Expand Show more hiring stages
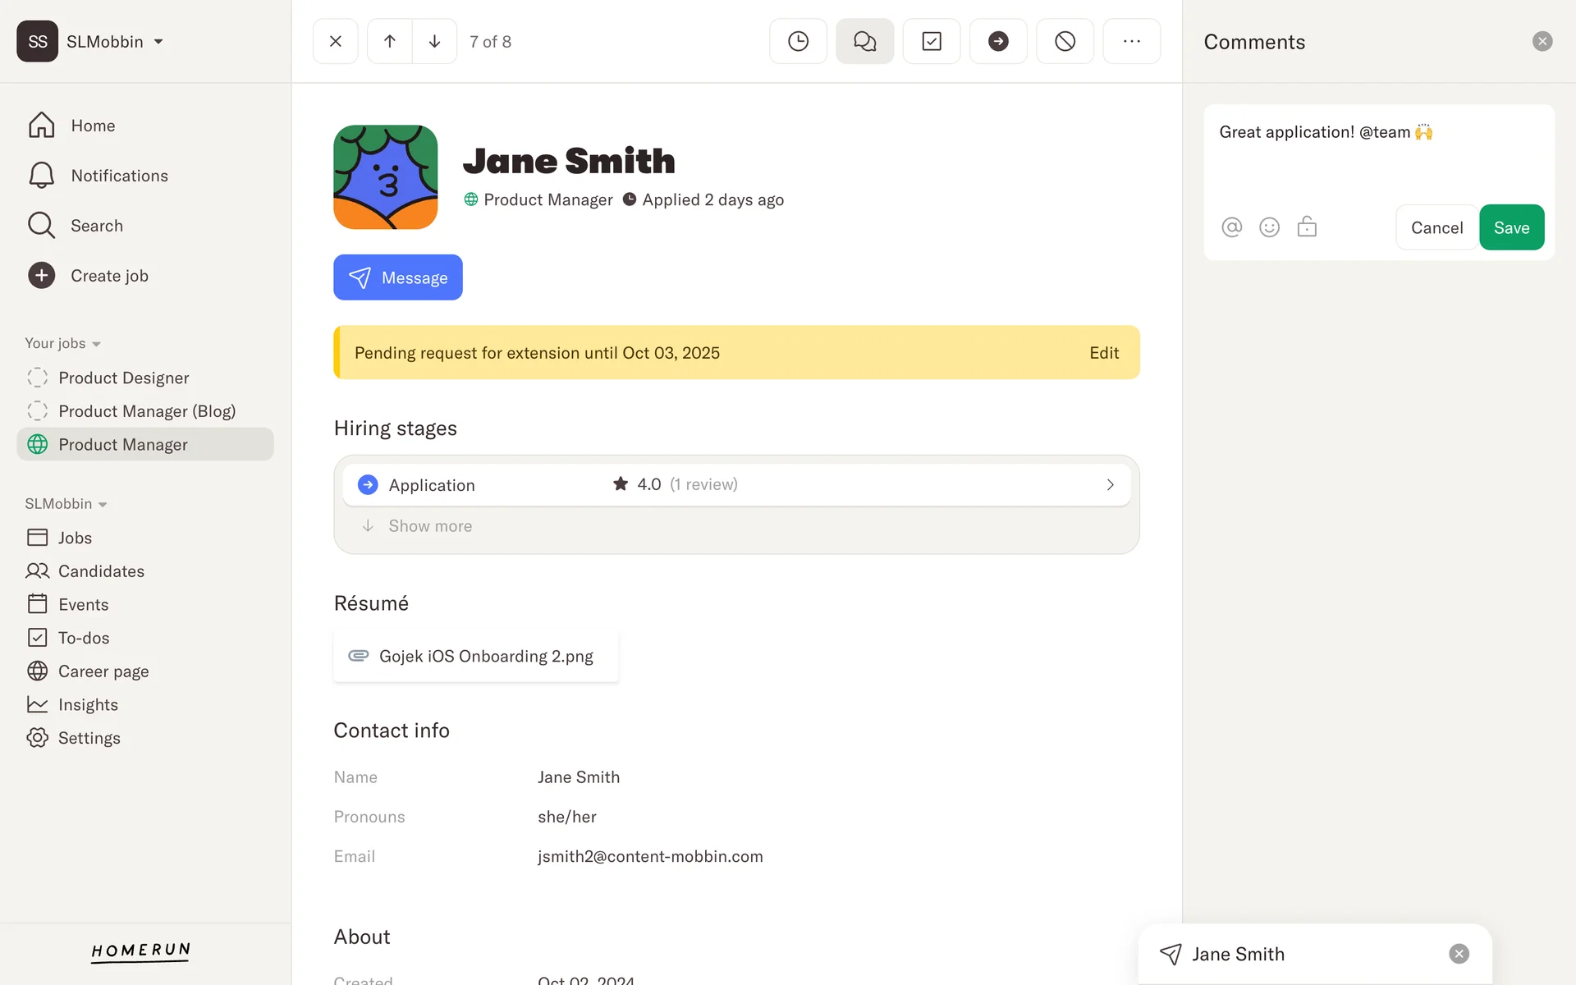The height and width of the screenshot is (985, 1576). pos(429,526)
